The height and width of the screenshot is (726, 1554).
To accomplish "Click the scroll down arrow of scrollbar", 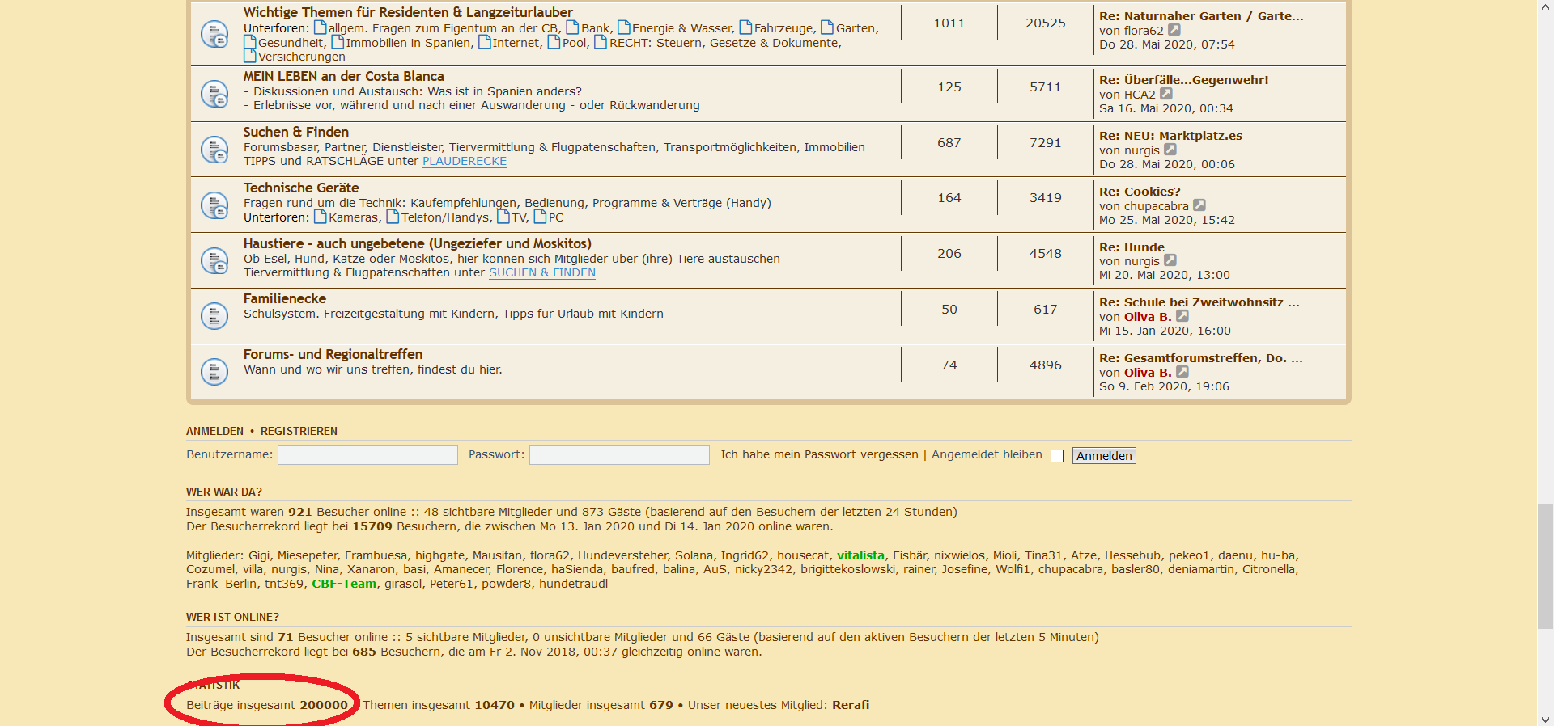I will pyautogui.click(x=1546, y=719).
